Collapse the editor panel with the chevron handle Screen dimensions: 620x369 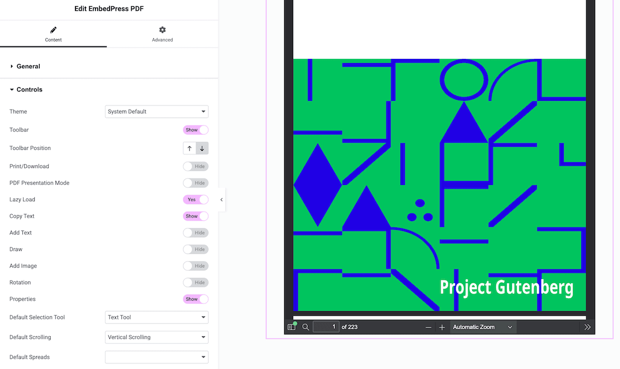point(222,199)
